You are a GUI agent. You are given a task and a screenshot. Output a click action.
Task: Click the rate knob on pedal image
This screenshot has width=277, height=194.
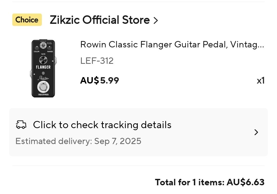[43, 60]
